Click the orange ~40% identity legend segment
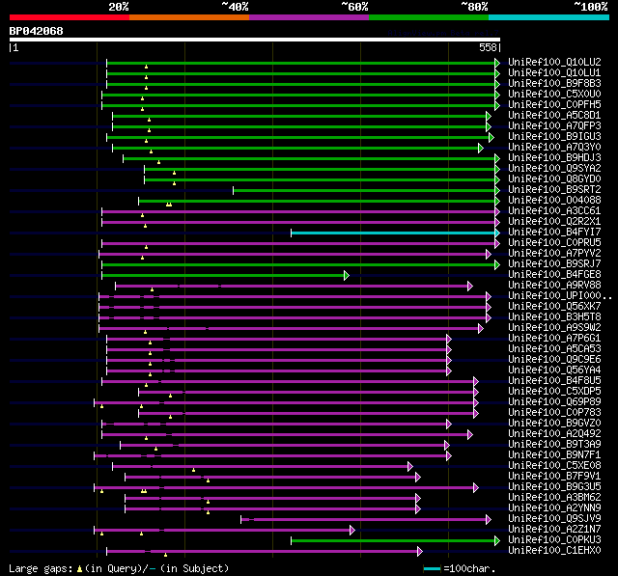This screenshot has width=618, height=576. [x=189, y=17]
